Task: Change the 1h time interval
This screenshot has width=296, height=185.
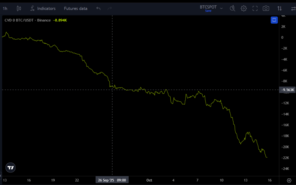Action: [x=5, y=8]
